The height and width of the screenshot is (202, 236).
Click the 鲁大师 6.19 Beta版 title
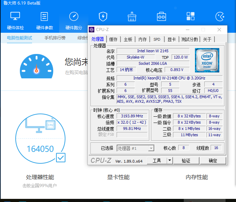tap(22, 3)
